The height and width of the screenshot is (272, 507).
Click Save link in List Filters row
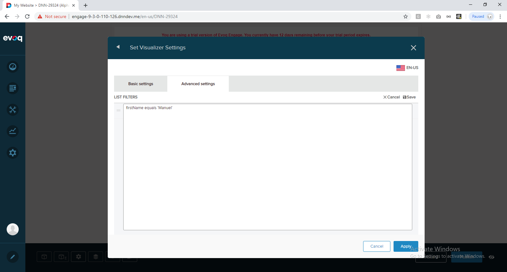(409, 97)
